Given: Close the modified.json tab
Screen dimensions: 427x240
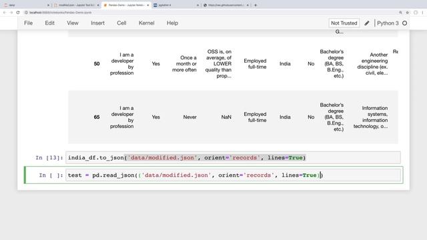Looking at the screenshot, I should point(98,5).
